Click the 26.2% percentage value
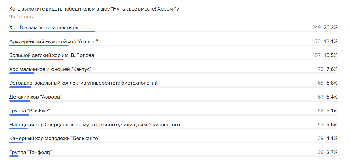The height and width of the screenshot is (166, 350). (330, 27)
